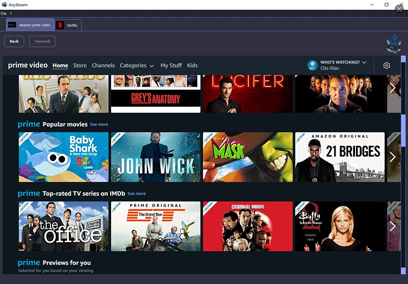Viewport: 408px width, 284px height.
Task: Click the Previews for you heading
Action: point(67,263)
